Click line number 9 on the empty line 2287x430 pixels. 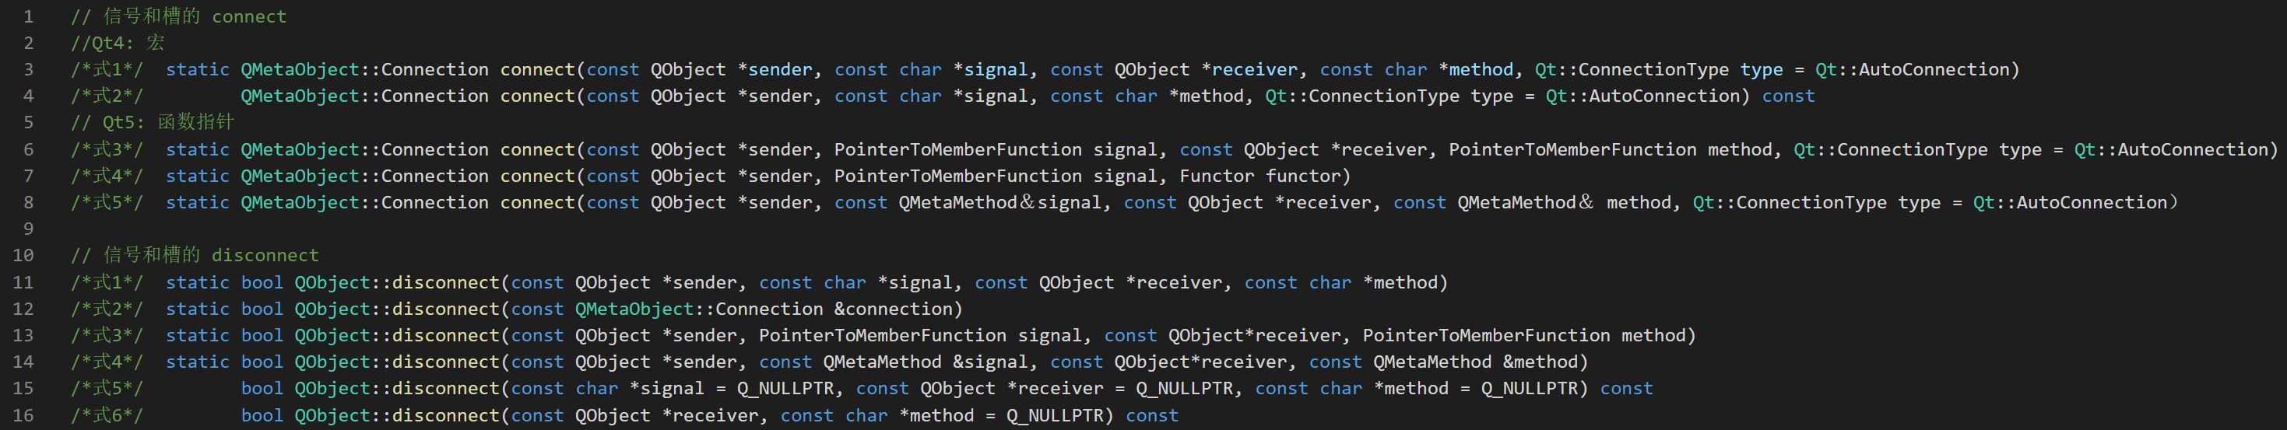tap(28, 229)
